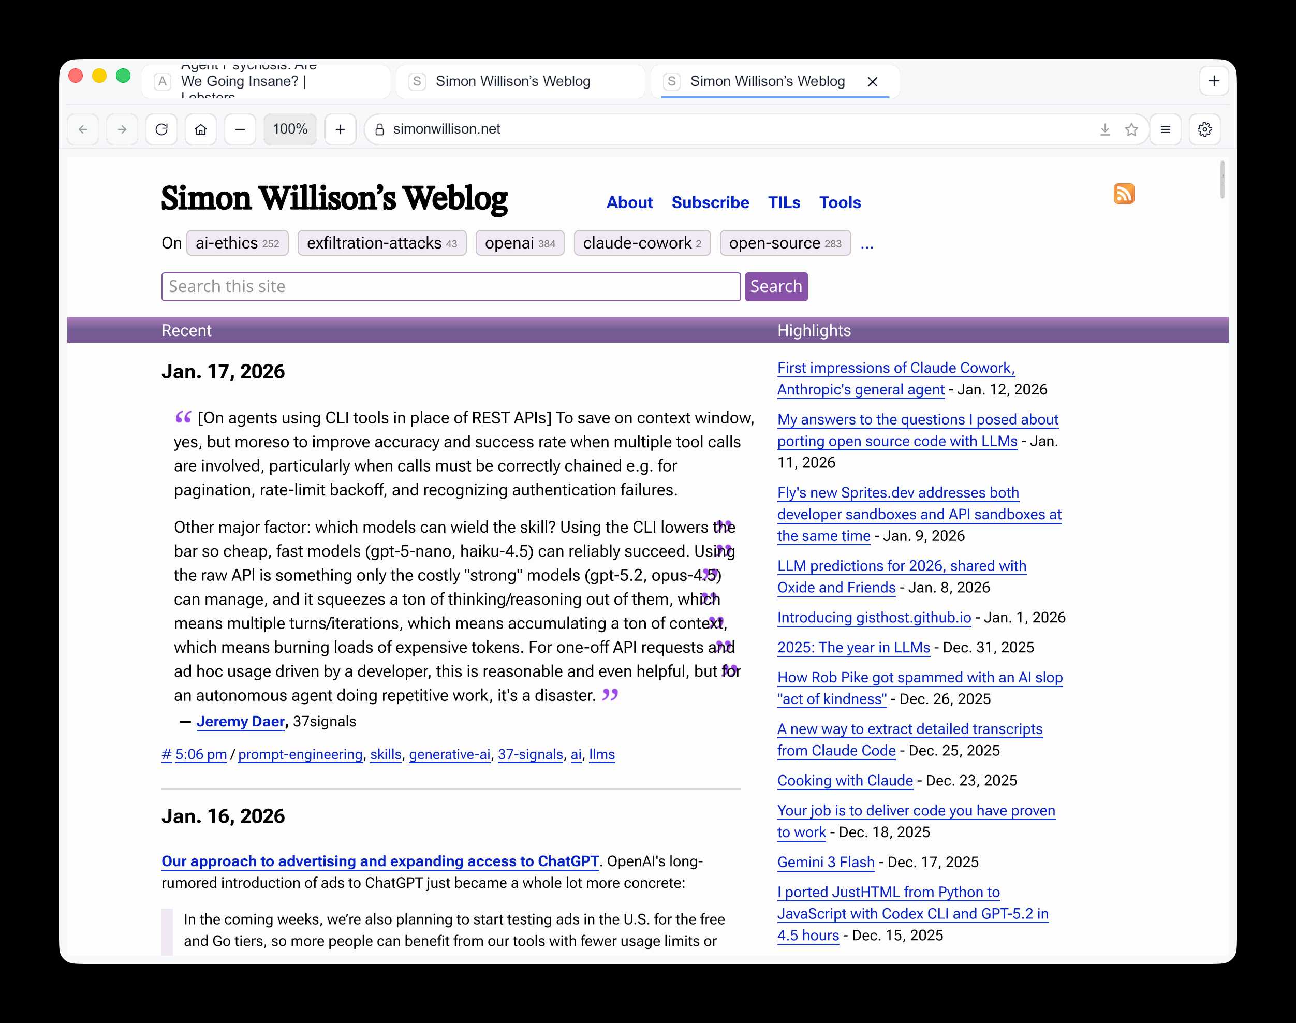Screen dimensions: 1296x1023
Task: Open the 100% zoom level control
Action: tap(290, 129)
